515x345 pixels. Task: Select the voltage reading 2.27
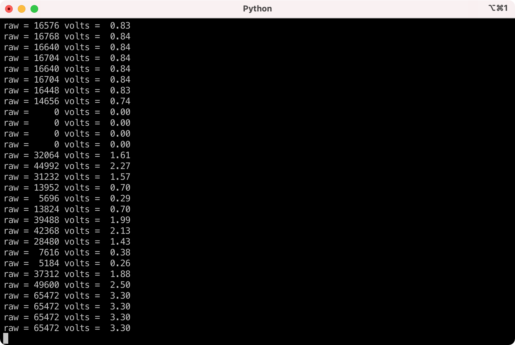coord(120,166)
